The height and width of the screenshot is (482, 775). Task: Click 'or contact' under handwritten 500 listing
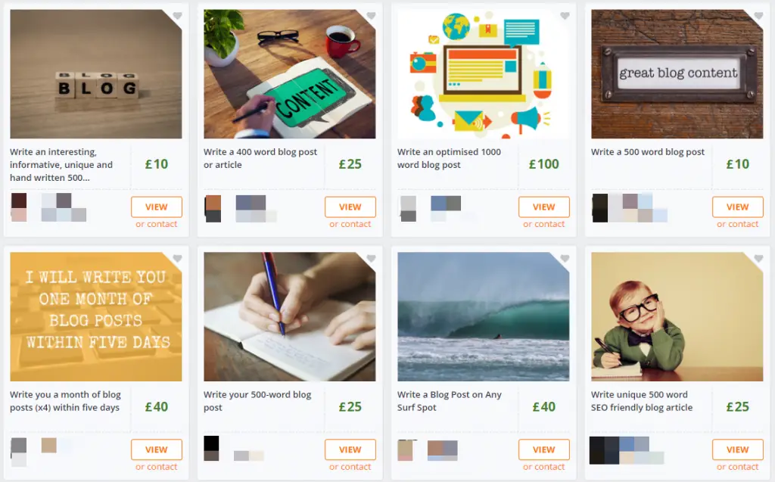point(156,224)
